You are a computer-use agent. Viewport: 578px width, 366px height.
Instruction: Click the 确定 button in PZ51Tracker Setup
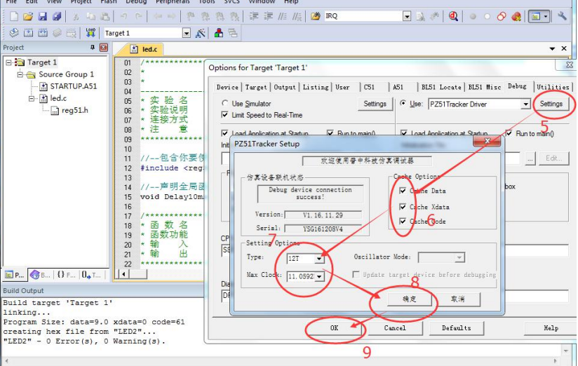coord(409,299)
